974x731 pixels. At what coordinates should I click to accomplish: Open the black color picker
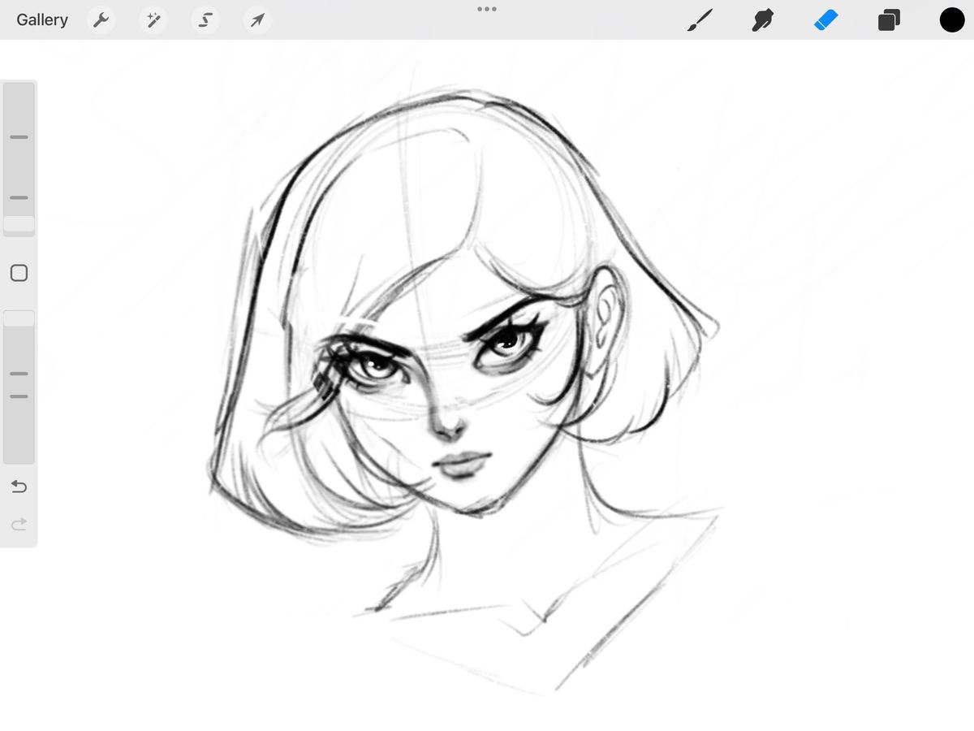pos(952,20)
